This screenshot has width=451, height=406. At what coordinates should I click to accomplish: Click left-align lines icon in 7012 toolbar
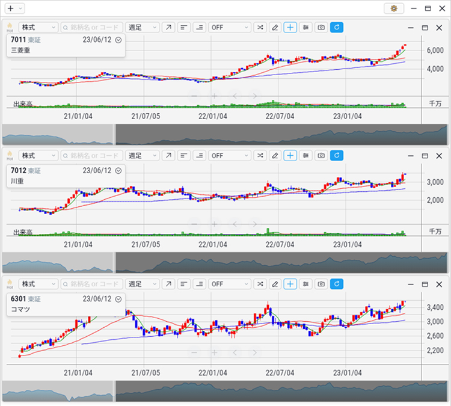click(184, 156)
